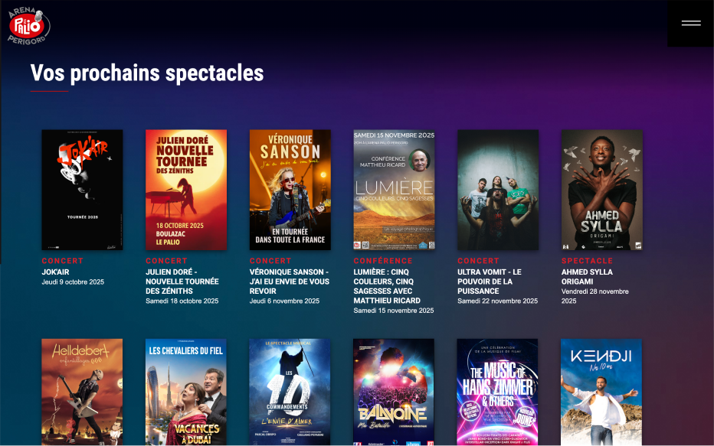Image resolution: width=714 pixels, height=446 pixels.
Task: Open the Julien Doré event title link
Action: (182, 282)
